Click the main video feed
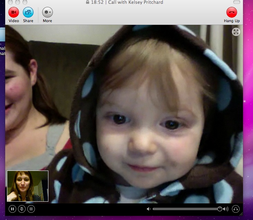Image resolution: width=253 pixels, height=220 pixels. [x=124, y=114]
